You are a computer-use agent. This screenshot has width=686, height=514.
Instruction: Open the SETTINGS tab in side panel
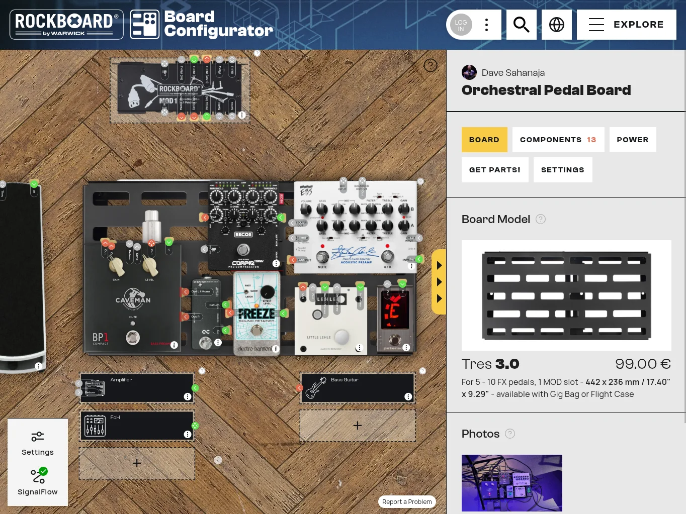coord(563,170)
